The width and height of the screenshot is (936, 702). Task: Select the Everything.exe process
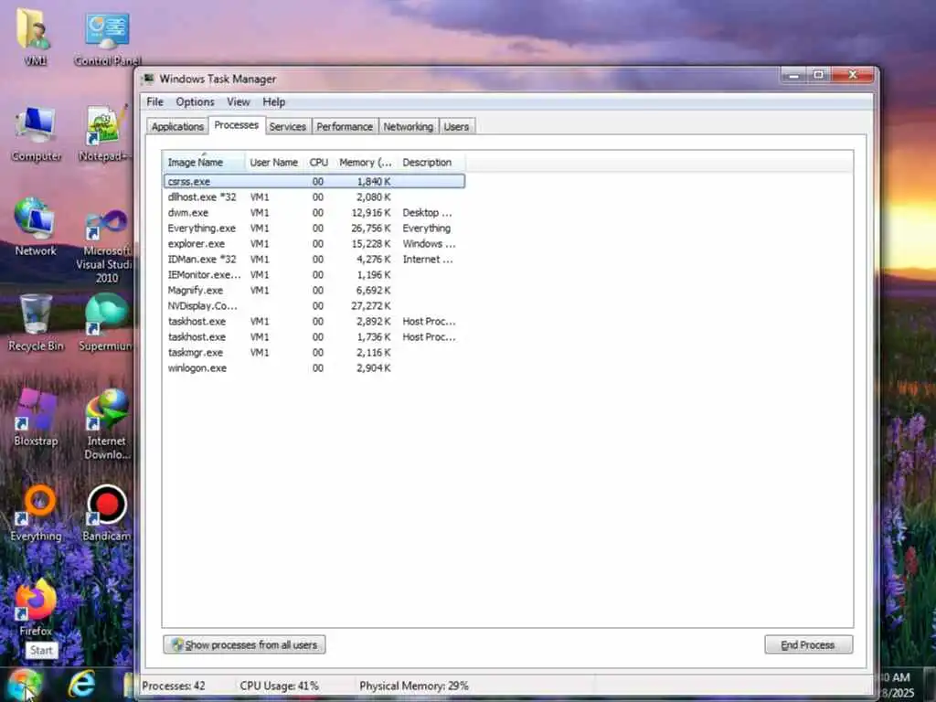coord(314,228)
